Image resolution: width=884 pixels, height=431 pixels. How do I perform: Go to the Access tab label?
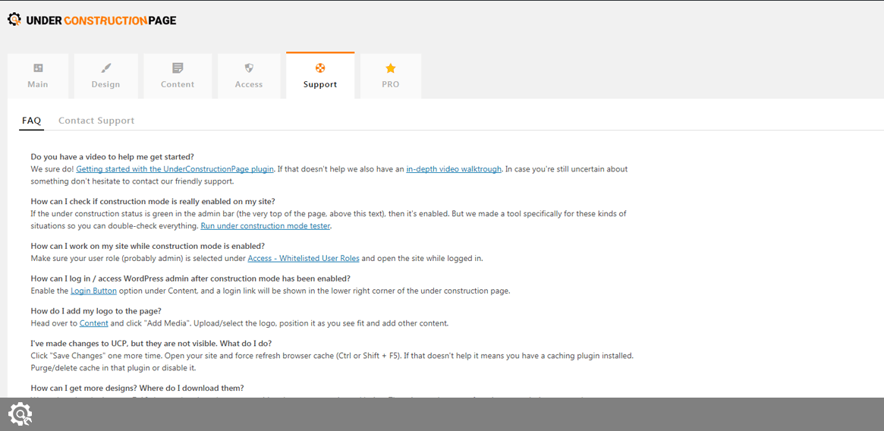249,84
